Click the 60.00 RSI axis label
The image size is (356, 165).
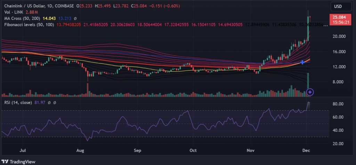coord(338,117)
